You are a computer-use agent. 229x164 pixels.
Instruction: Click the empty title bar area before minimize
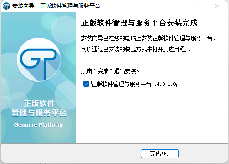pyautogui.click(x=137, y=6)
